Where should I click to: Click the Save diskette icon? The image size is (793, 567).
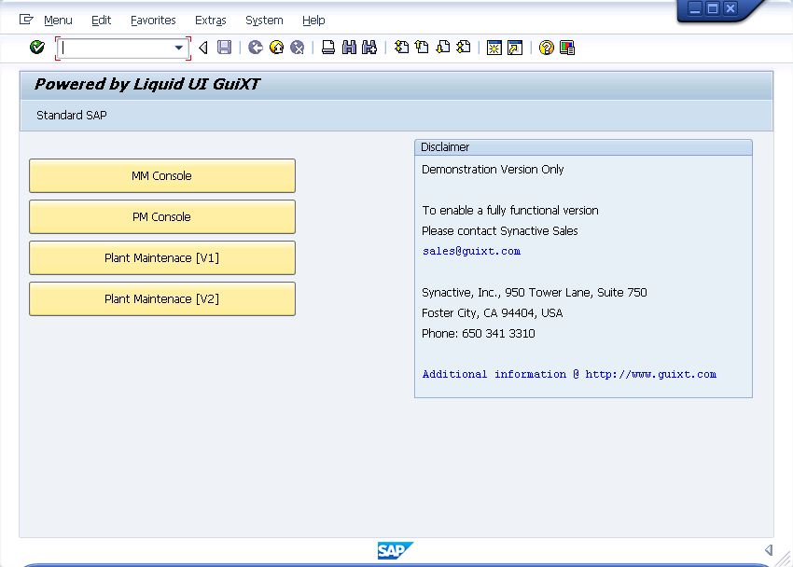(224, 48)
